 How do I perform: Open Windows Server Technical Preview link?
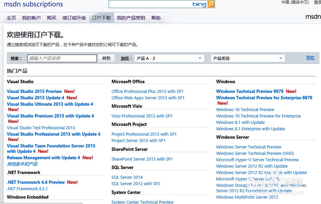(x=249, y=147)
